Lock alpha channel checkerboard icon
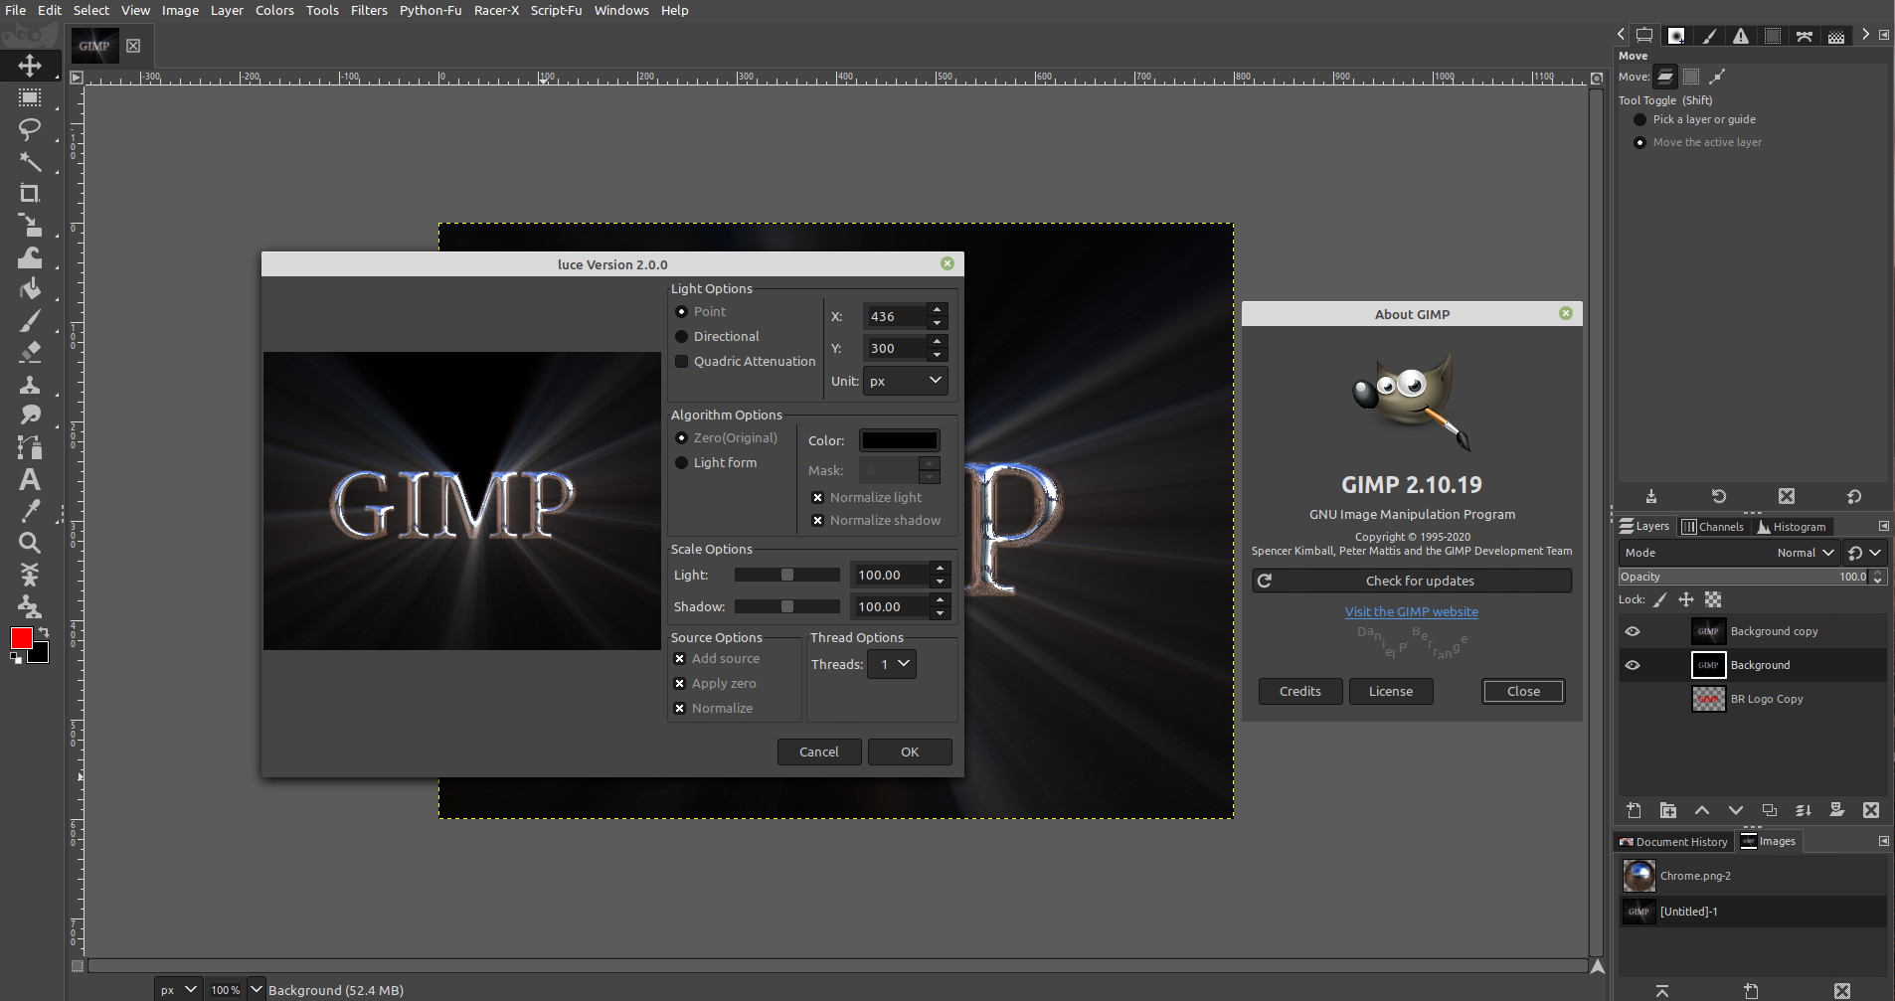 pyautogui.click(x=1713, y=599)
